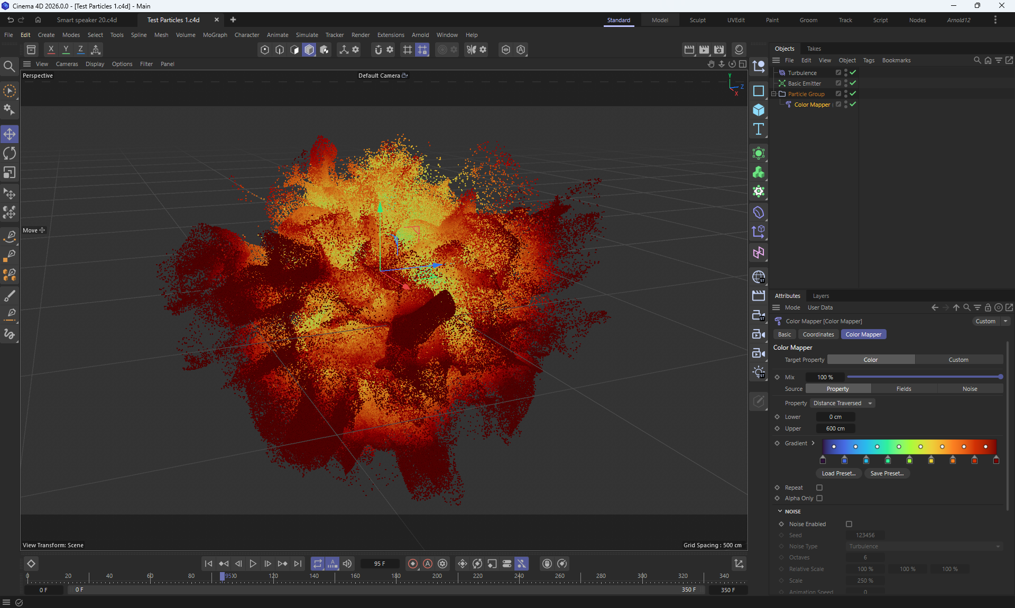This screenshot has height=608, width=1015.
Task: Collapse the NOISE section
Action: (x=780, y=511)
